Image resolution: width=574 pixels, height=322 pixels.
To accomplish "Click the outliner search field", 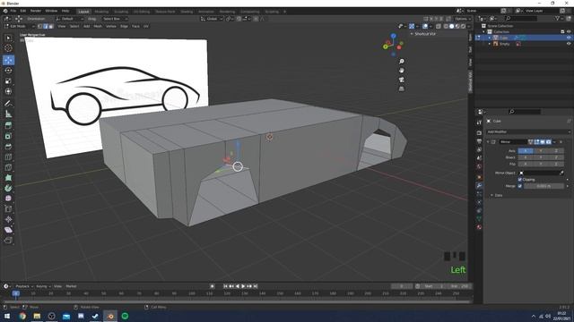I will (521, 18).
